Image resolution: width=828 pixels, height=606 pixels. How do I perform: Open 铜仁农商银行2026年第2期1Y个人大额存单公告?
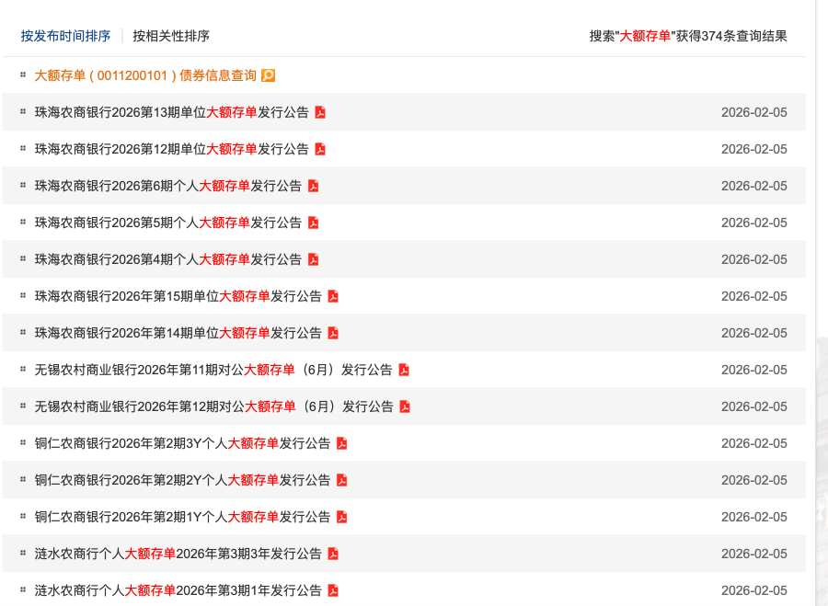(x=182, y=517)
